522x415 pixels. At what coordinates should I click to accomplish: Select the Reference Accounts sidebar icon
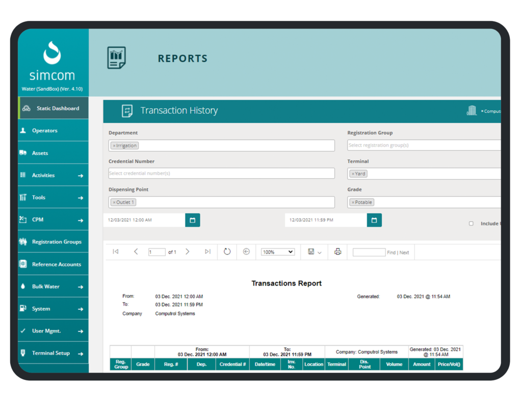pos(24,264)
